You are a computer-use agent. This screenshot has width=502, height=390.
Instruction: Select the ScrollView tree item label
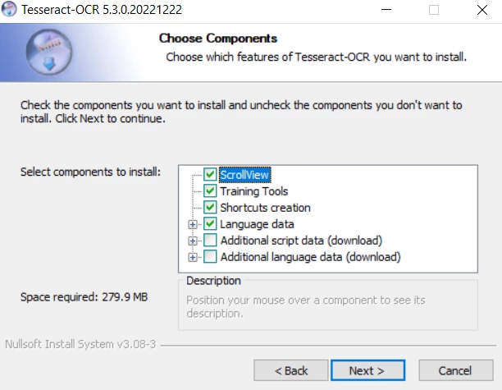pyautogui.click(x=245, y=175)
